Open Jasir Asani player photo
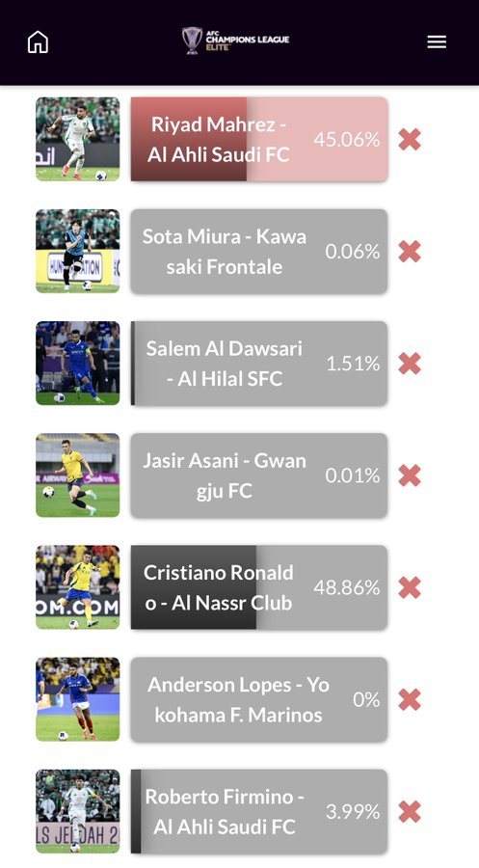This screenshot has width=479, height=868. tap(77, 475)
